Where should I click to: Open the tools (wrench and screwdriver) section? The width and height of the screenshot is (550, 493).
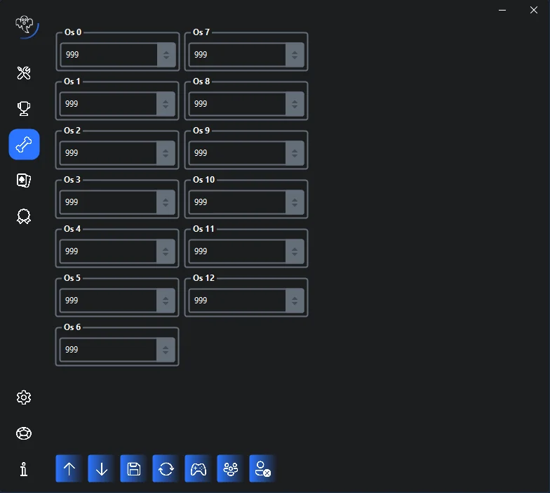[x=24, y=73]
